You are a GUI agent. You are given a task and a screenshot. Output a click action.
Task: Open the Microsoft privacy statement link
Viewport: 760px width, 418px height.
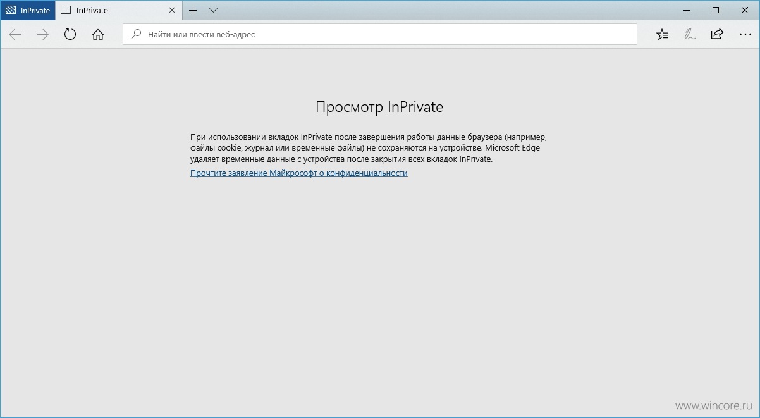(299, 173)
